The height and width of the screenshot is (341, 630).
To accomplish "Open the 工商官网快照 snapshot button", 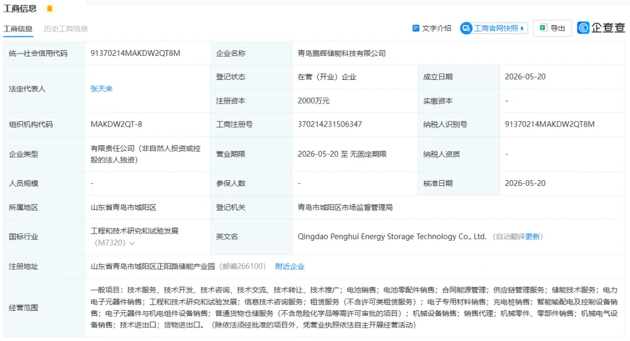I will pyautogui.click(x=494, y=28).
